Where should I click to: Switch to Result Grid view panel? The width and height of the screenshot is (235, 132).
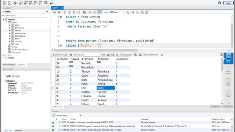point(228,58)
